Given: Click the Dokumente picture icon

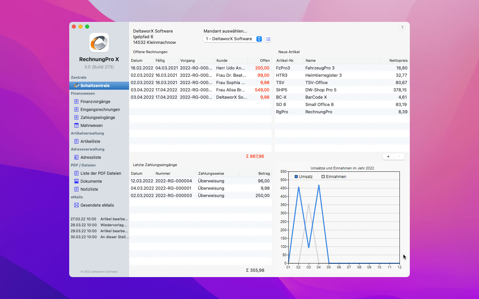Looking at the screenshot, I should tap(76, 181).
